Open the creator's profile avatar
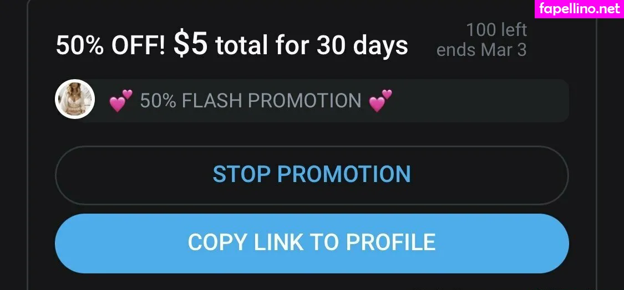624x290 pixels. [x=75, y=99]
